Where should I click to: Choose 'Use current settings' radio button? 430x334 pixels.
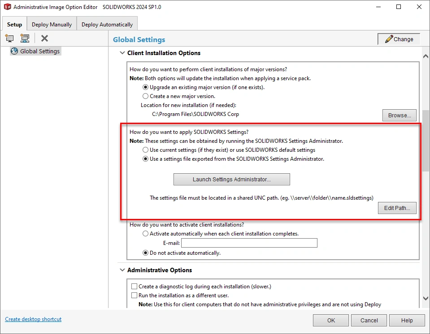click(145, 150)
